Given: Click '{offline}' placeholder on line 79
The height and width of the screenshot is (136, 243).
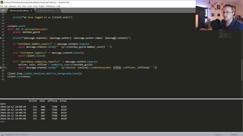Looking at the screenshot, I should coord(144,68).
